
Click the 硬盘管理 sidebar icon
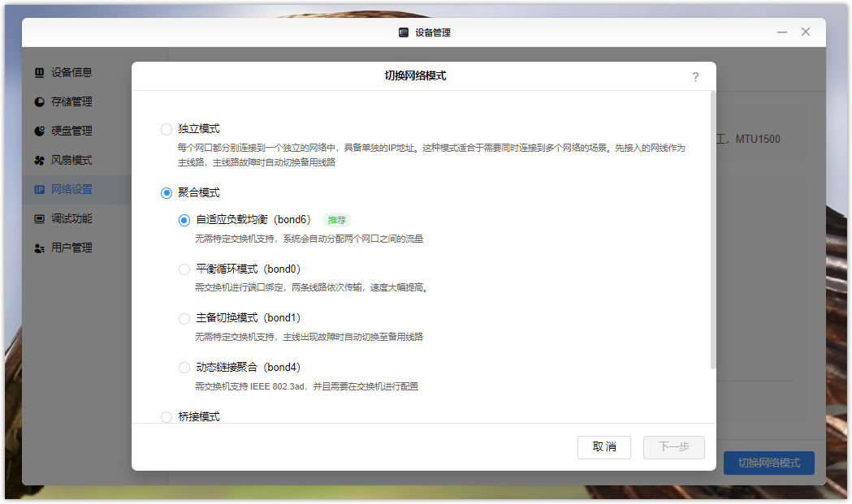(39, 131)
